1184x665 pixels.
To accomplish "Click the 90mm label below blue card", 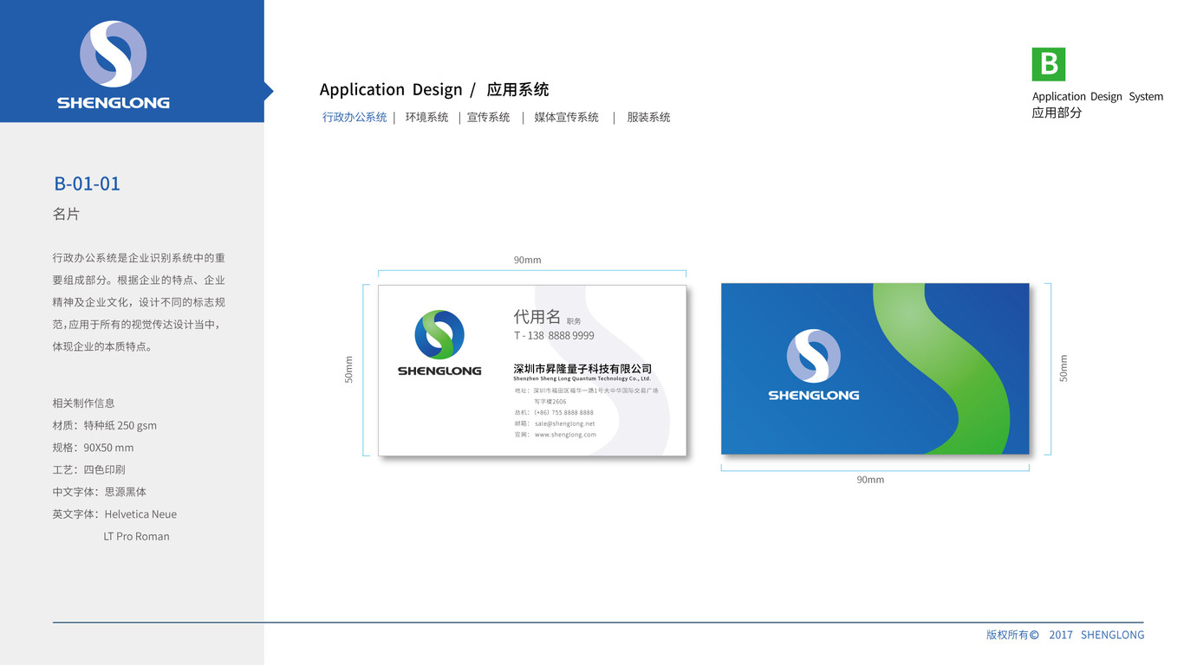I will click(x=870, y=480).
